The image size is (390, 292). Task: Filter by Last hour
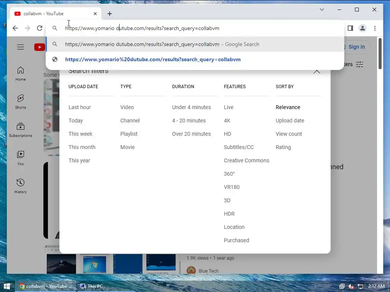click(x=80, y=107)
